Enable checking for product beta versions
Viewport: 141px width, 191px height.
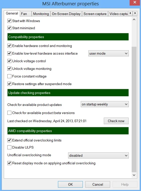pyautogui.click(x=9, y=113)
